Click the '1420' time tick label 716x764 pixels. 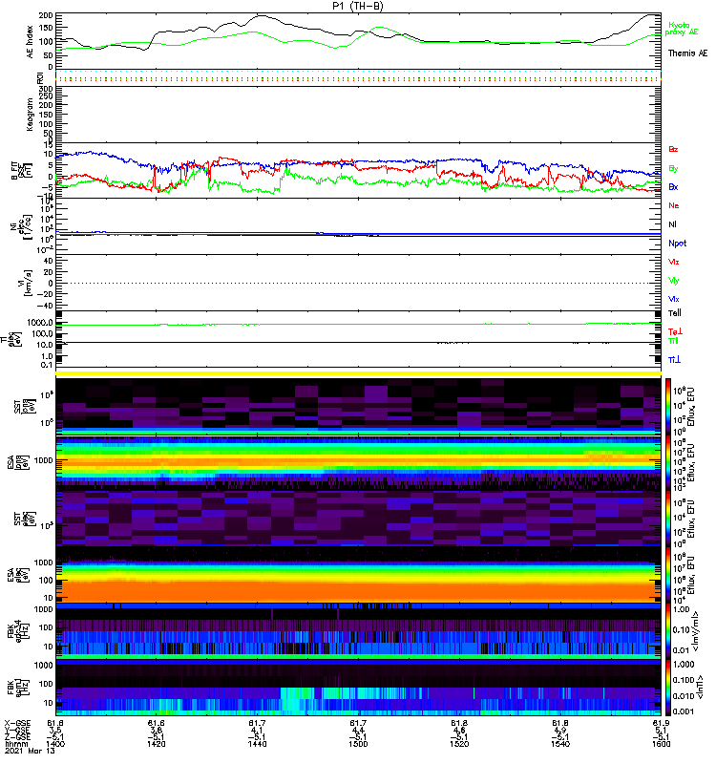(157, 744)
